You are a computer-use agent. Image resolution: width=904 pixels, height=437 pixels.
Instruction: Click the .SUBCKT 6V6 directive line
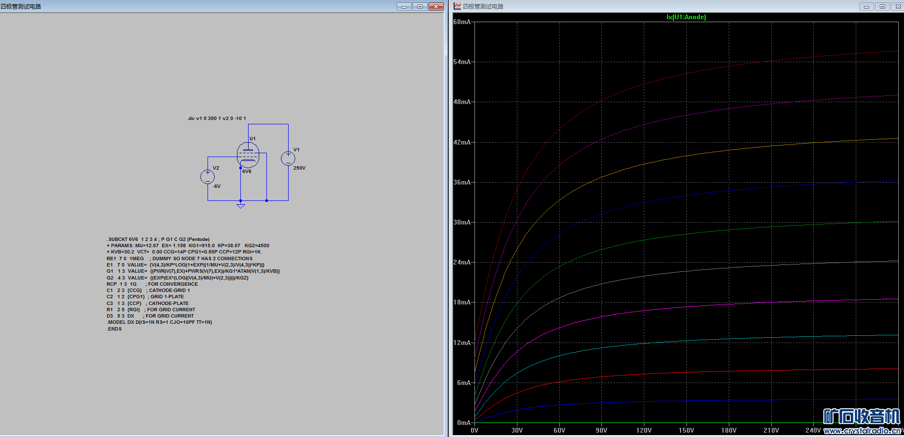(x=158, y=239)
